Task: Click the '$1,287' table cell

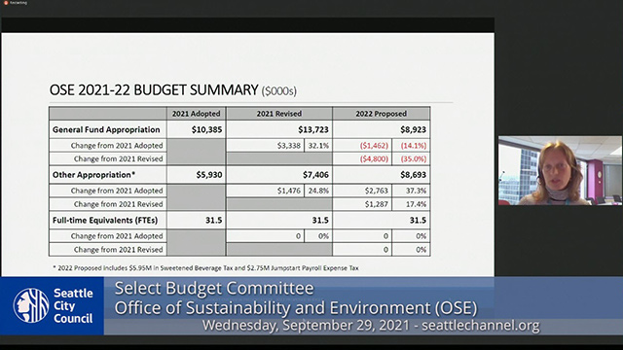Action: point(362,204)
